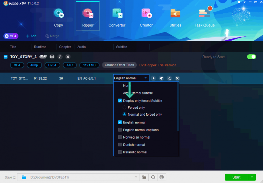Click the Save to path field

coord(78,177)
